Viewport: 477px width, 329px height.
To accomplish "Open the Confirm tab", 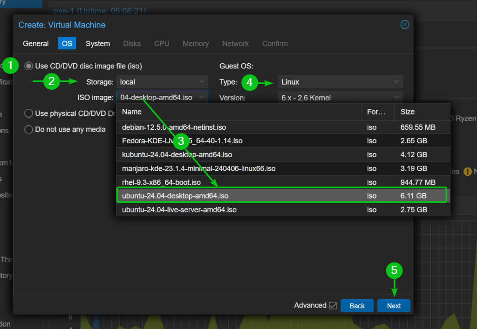I will click(275, 43).
